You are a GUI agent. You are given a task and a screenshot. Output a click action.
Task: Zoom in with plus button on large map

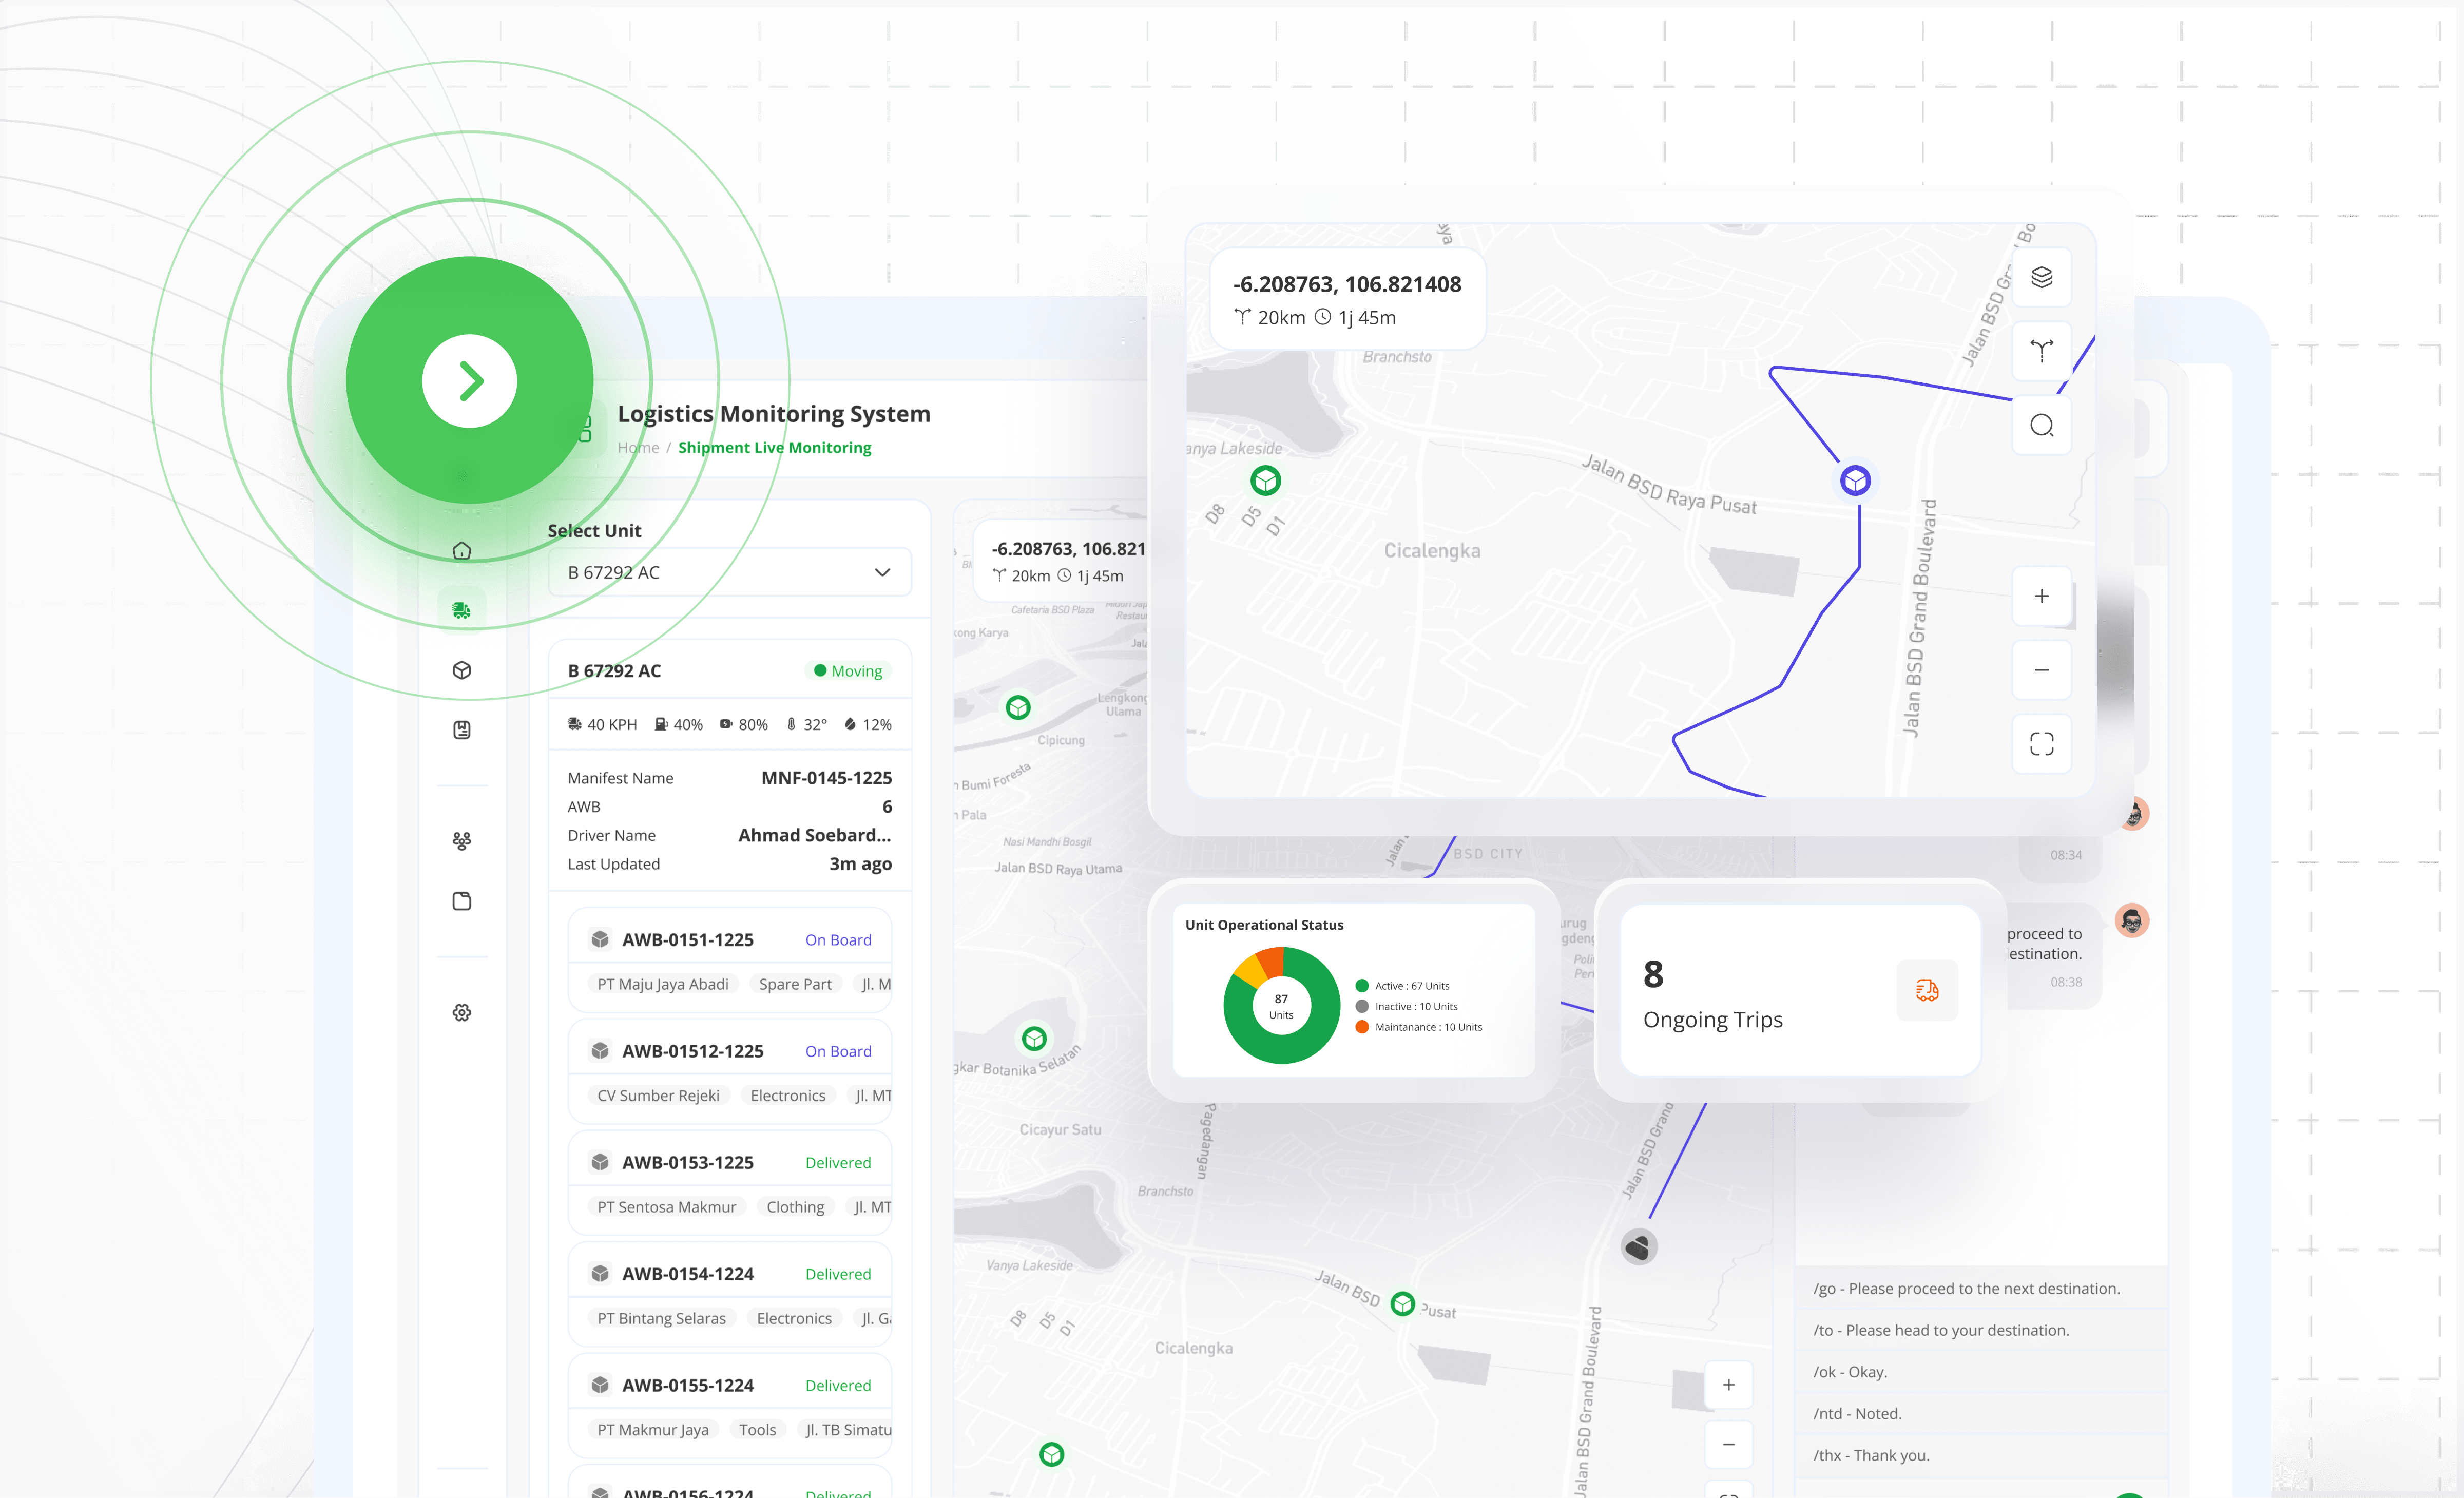pos(2041,596)
